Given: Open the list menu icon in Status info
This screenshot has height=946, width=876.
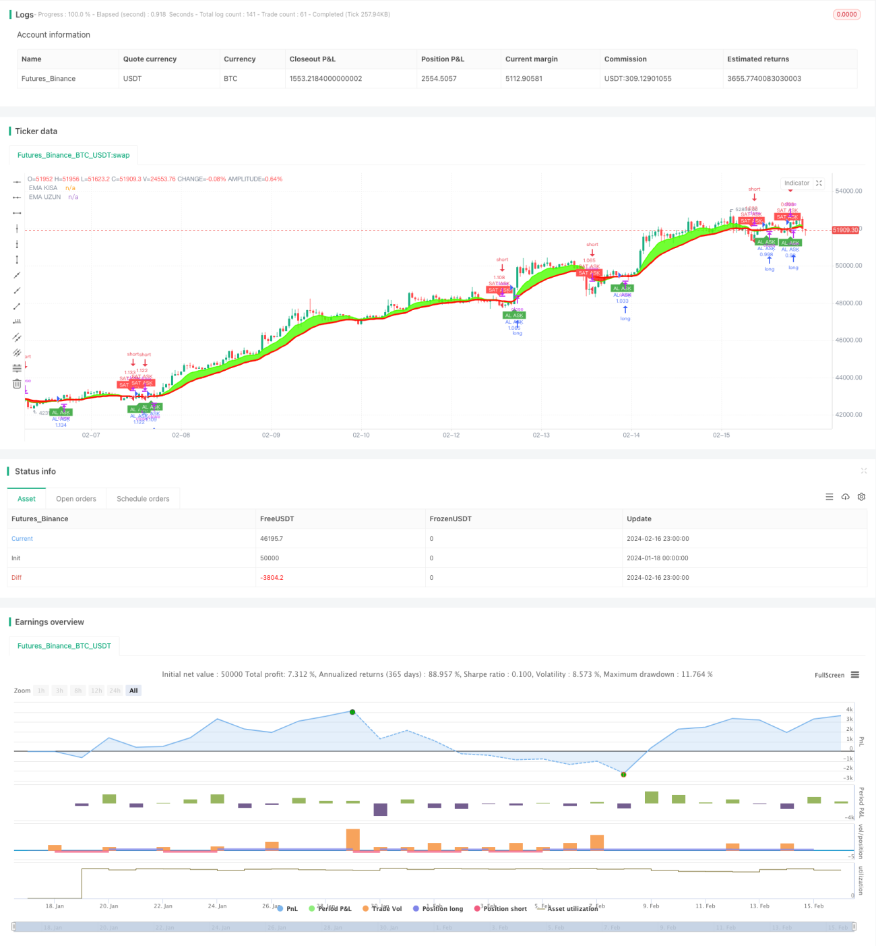Looking at the screenshot, I should [x=830, y=497].
